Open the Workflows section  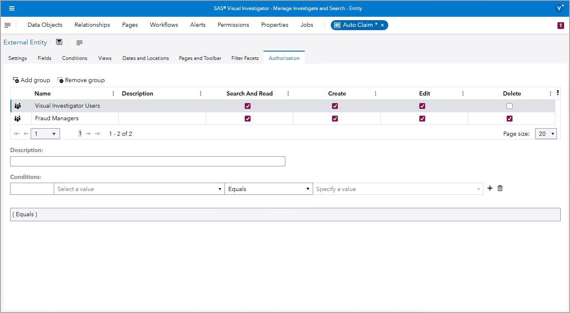pos(164,25)
